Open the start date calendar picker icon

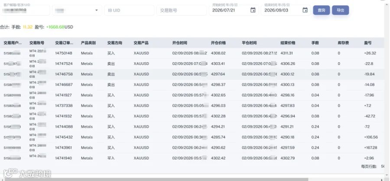(253, 10)
